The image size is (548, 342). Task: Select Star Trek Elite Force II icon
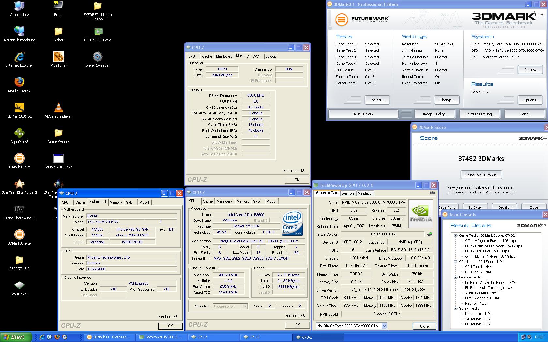click(20, 187)
